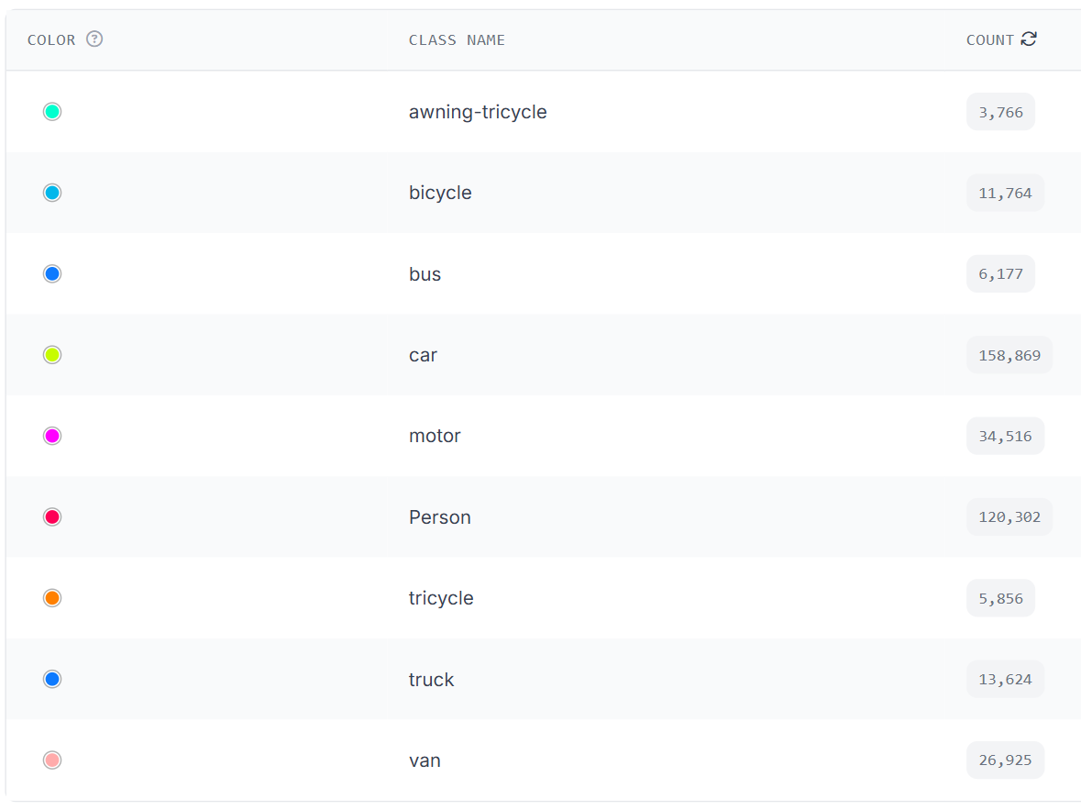Click the 120,302 count badge
Image resolution: width=1081 pixels, height=810 pixels.
(x=1009, y=516)
